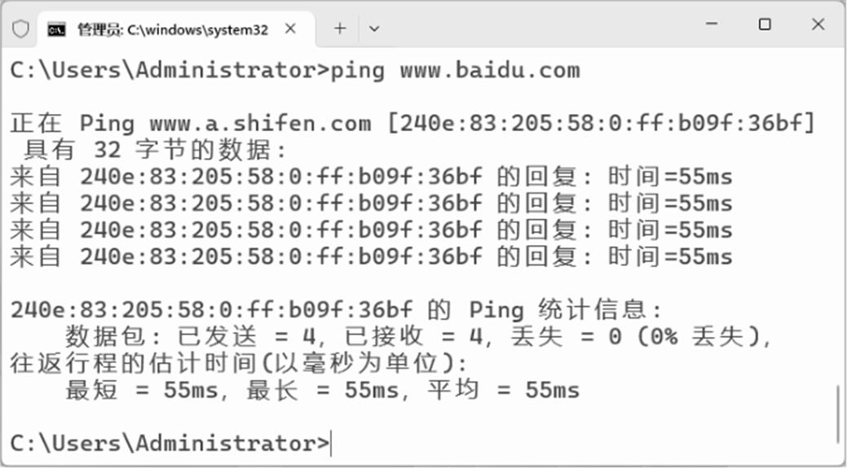Click the "平均 = 55ms" value
The height and width of the screenshot is (468, 847).
click(503, 390)
